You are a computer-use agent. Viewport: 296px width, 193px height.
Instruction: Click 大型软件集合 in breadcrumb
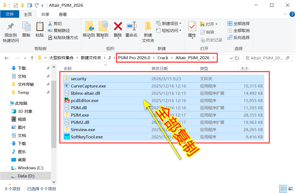61,58
